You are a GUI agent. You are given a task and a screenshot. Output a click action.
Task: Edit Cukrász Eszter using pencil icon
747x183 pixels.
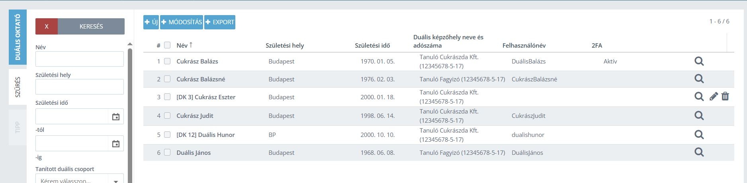click(x=714, y=96)
